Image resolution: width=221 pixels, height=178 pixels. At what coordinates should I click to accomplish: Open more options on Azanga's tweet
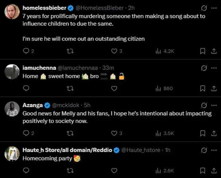[x=214, y=105]
